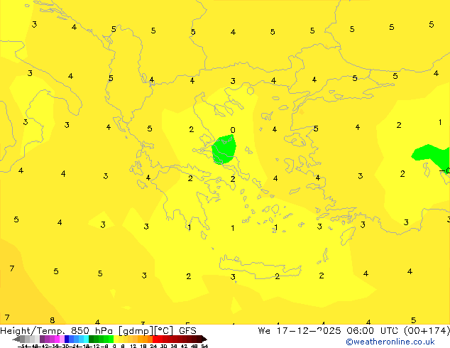Pick the dark blue swatch in the legend
The height and width of the screenshot is (348, 450).
click(67, 339)
